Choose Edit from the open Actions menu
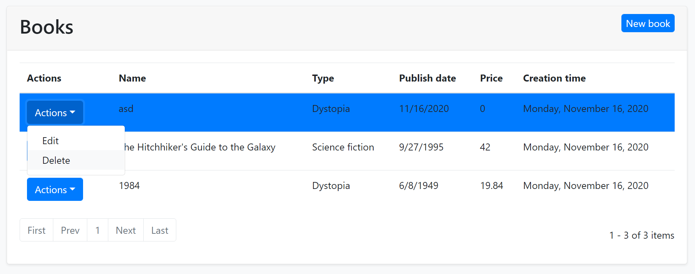The height and width of the screenshot is (274, 695). click(x=50, y=141)
